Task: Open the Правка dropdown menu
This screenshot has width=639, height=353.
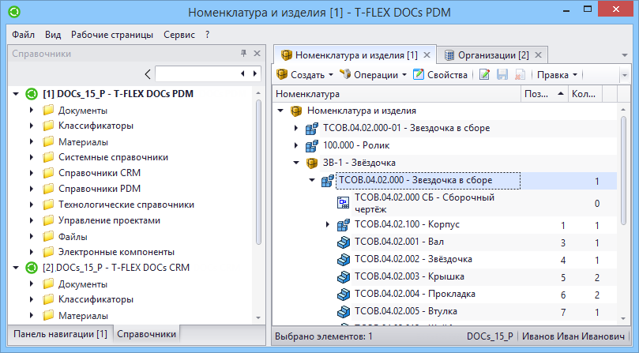Action: click(x=557, y=75)
